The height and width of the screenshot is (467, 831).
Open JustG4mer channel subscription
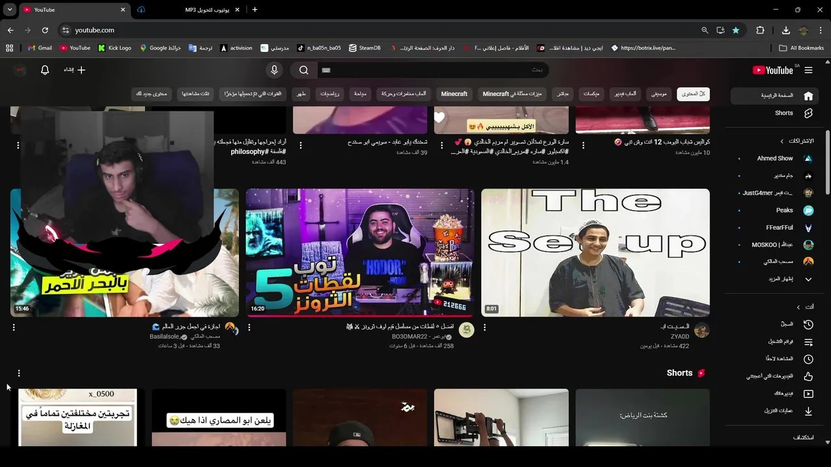tap(776, 193)
